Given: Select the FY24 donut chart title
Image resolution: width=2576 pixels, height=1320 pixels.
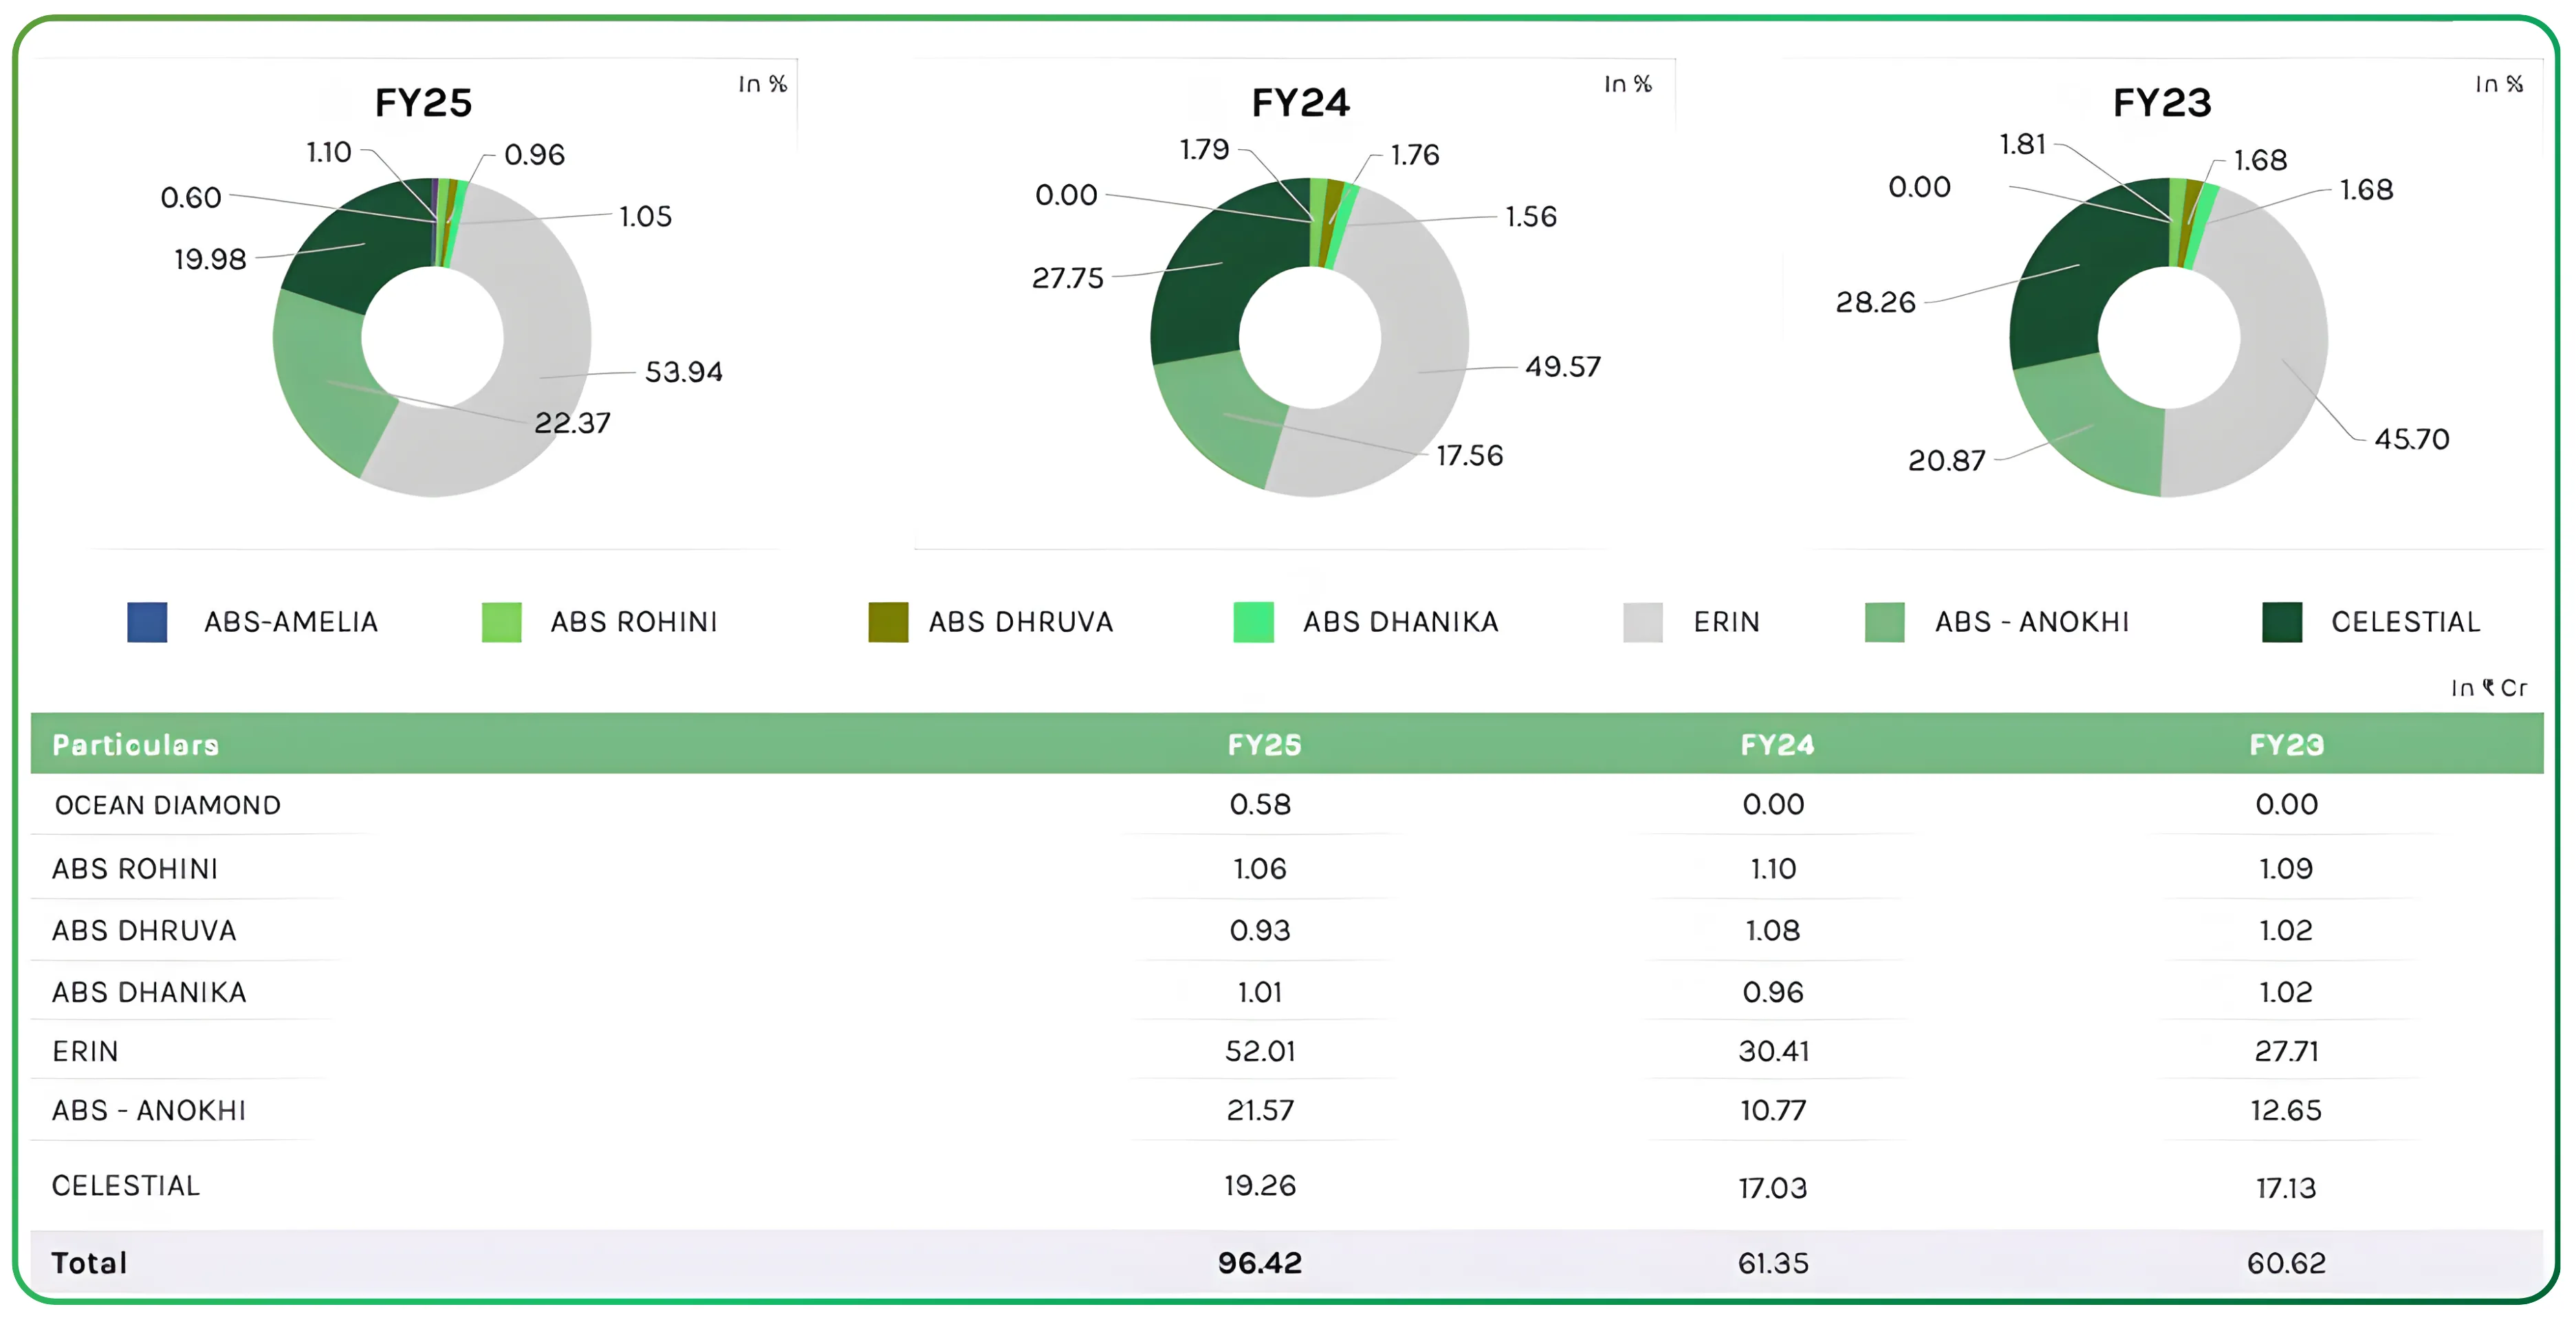Looking at the screenshot, I should click(x=1300, y=103).
